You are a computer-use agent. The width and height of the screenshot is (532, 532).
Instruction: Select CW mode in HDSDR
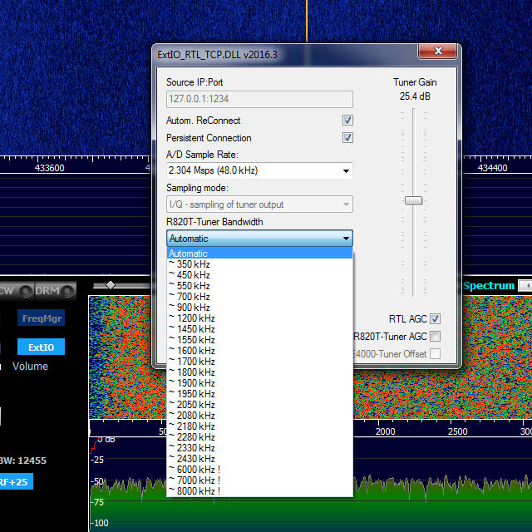pyautogui.click(x=15, y=291)
